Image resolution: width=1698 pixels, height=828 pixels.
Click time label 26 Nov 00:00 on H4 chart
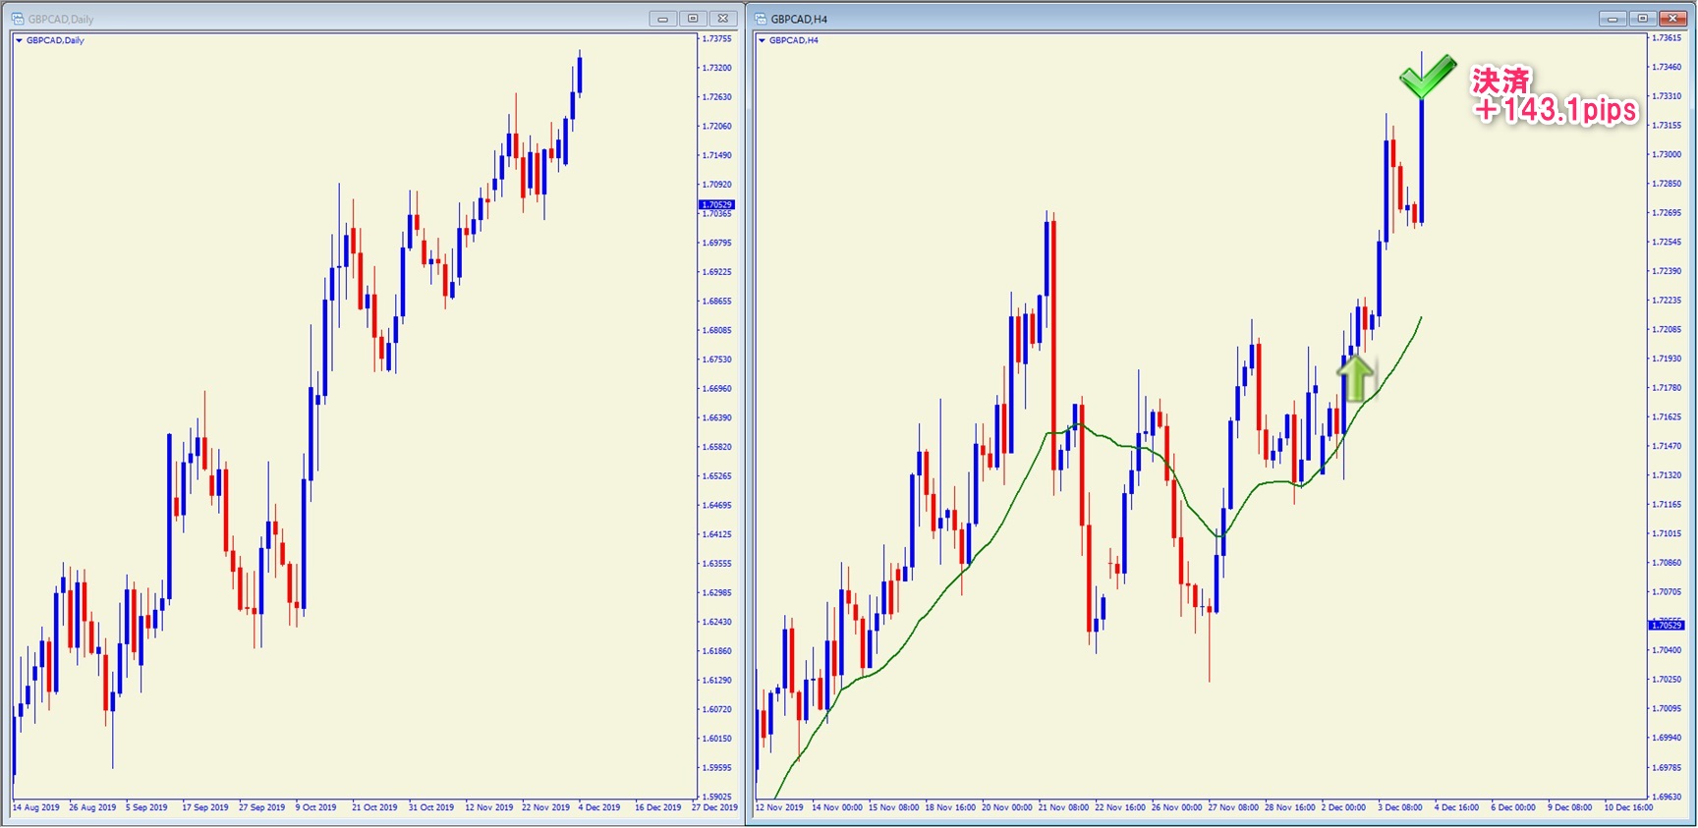coord(1177,807)
